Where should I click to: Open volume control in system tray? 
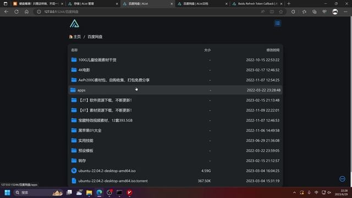(329, 193)
